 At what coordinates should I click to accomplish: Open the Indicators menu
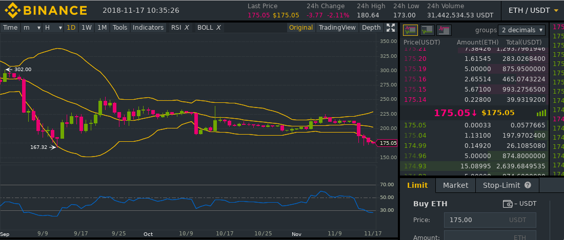148,28
